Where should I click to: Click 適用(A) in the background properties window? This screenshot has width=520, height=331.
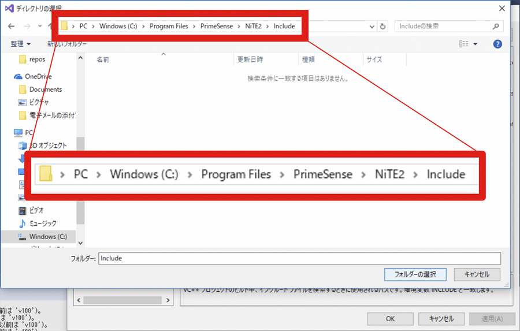[492, 319]
